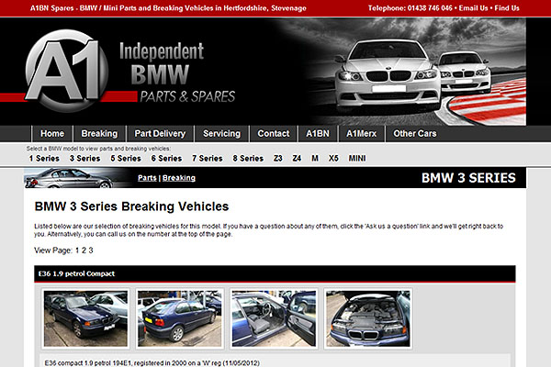Viewport: 551px width, 367px height.
Task: Go to Part Delivery page
Action: coord(160,134)
